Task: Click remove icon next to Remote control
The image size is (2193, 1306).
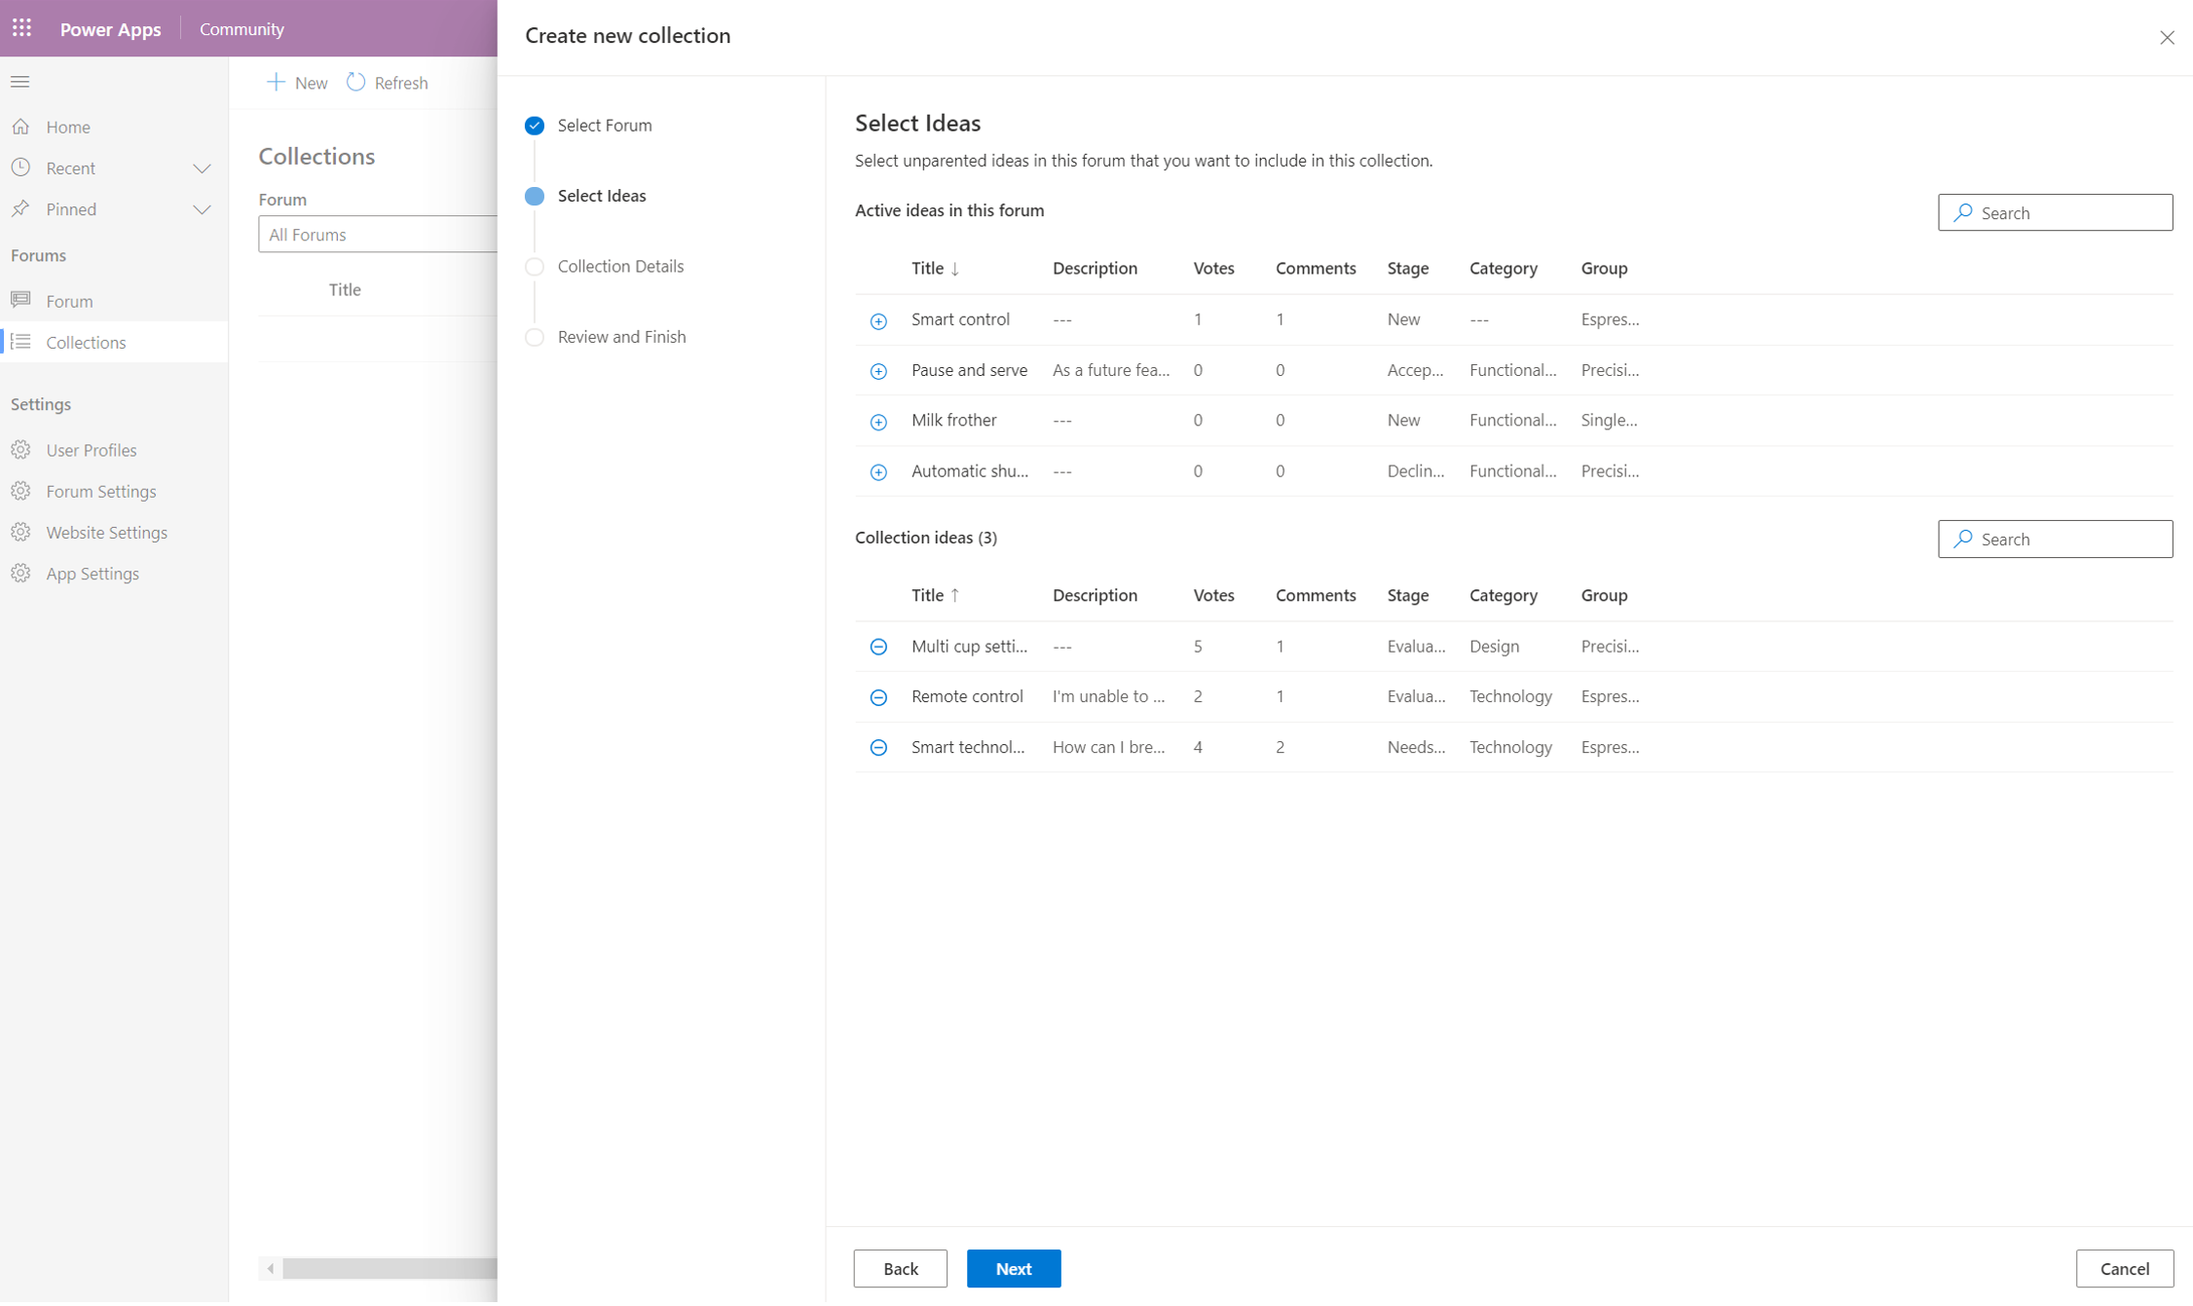Action: point(878,696)
